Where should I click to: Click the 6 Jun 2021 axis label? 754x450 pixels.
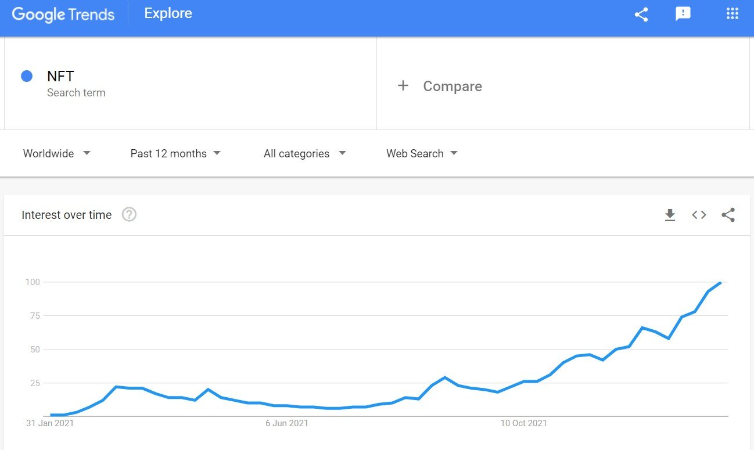[x=287, y=423]
